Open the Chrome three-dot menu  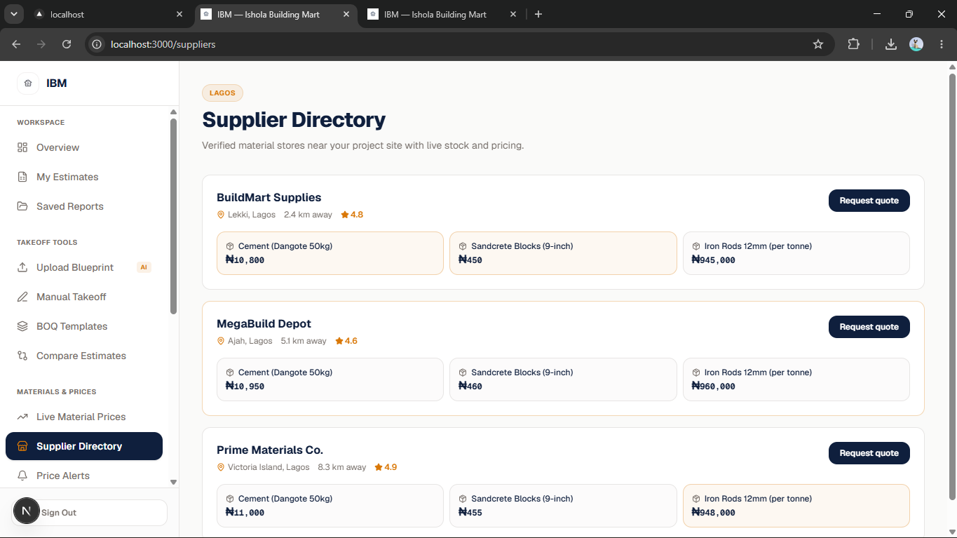[942, 44]
